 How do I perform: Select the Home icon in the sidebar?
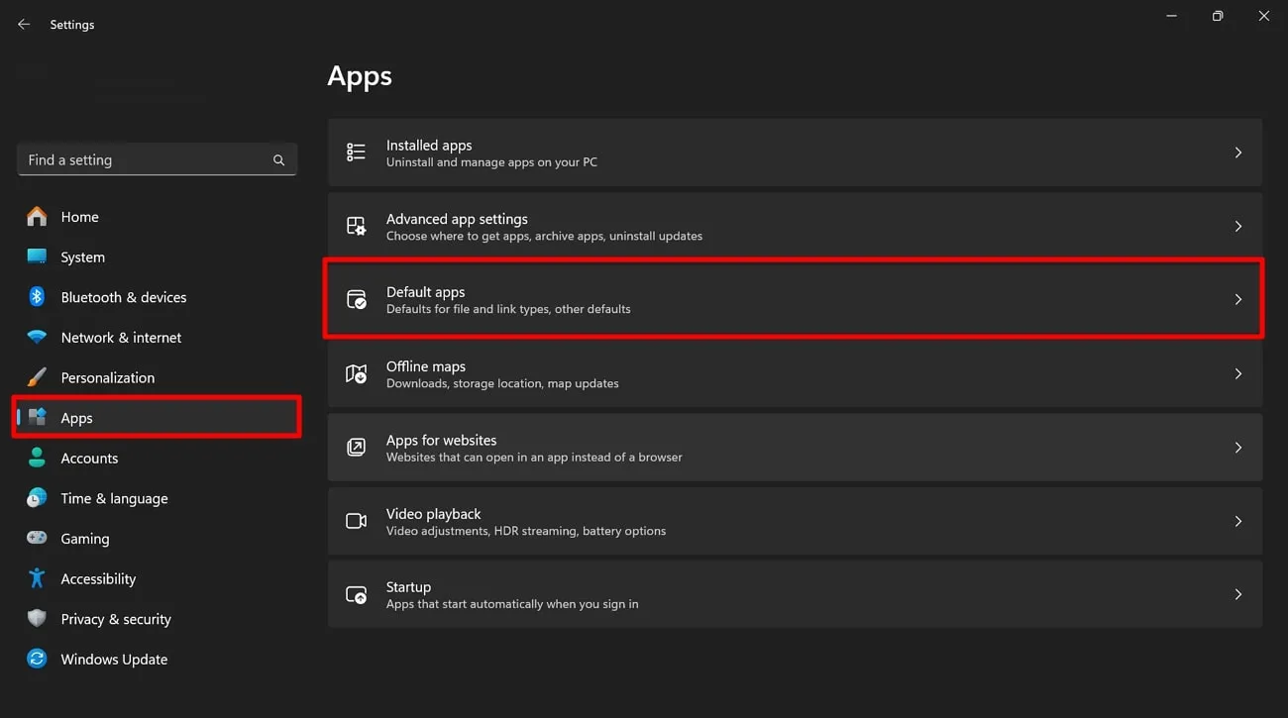[x=37, y=216]
